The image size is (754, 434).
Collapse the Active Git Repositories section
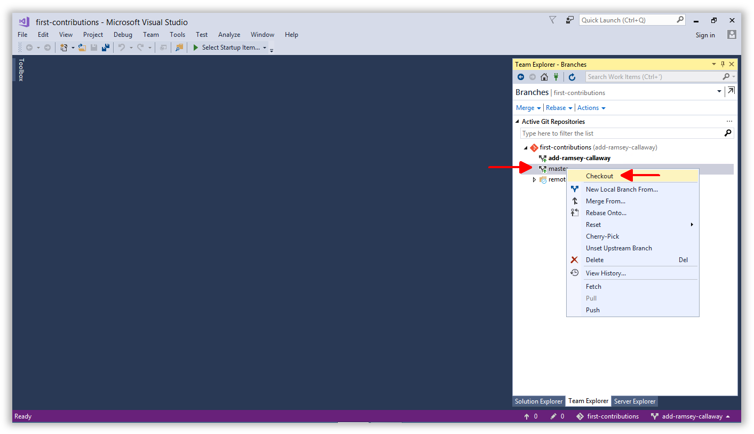(x=517, y=122)
